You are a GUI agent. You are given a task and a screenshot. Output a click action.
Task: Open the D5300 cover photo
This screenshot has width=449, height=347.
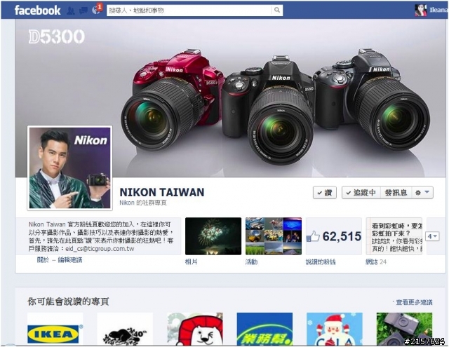point(231,98)
